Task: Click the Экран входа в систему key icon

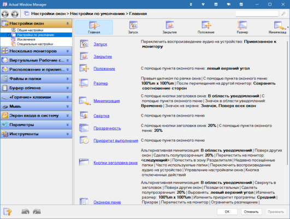Action: (x=5, y=116)
